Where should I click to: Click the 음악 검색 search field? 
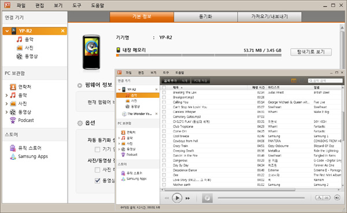[x=325, y=80]
